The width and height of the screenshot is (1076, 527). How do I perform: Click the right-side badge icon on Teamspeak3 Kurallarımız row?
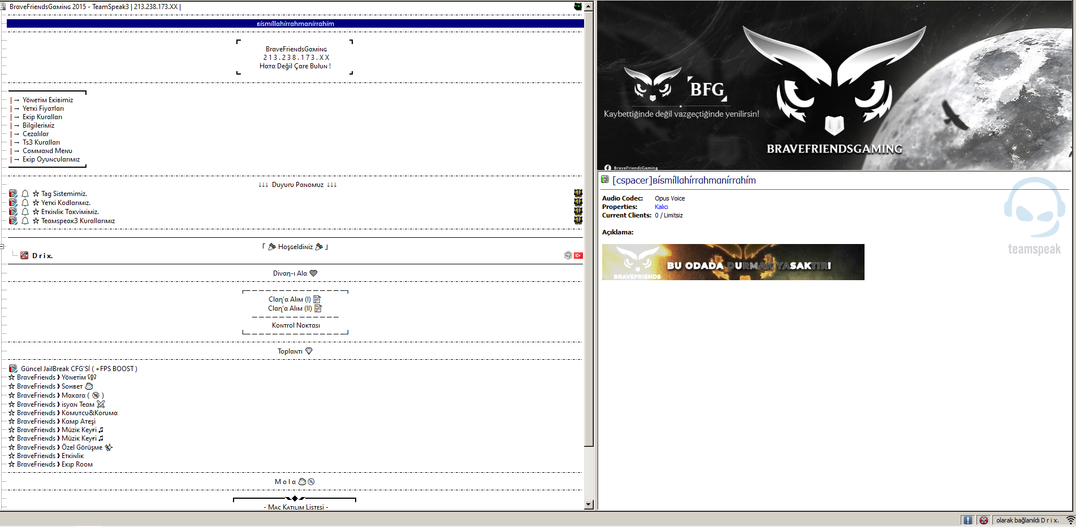point(578,220)
